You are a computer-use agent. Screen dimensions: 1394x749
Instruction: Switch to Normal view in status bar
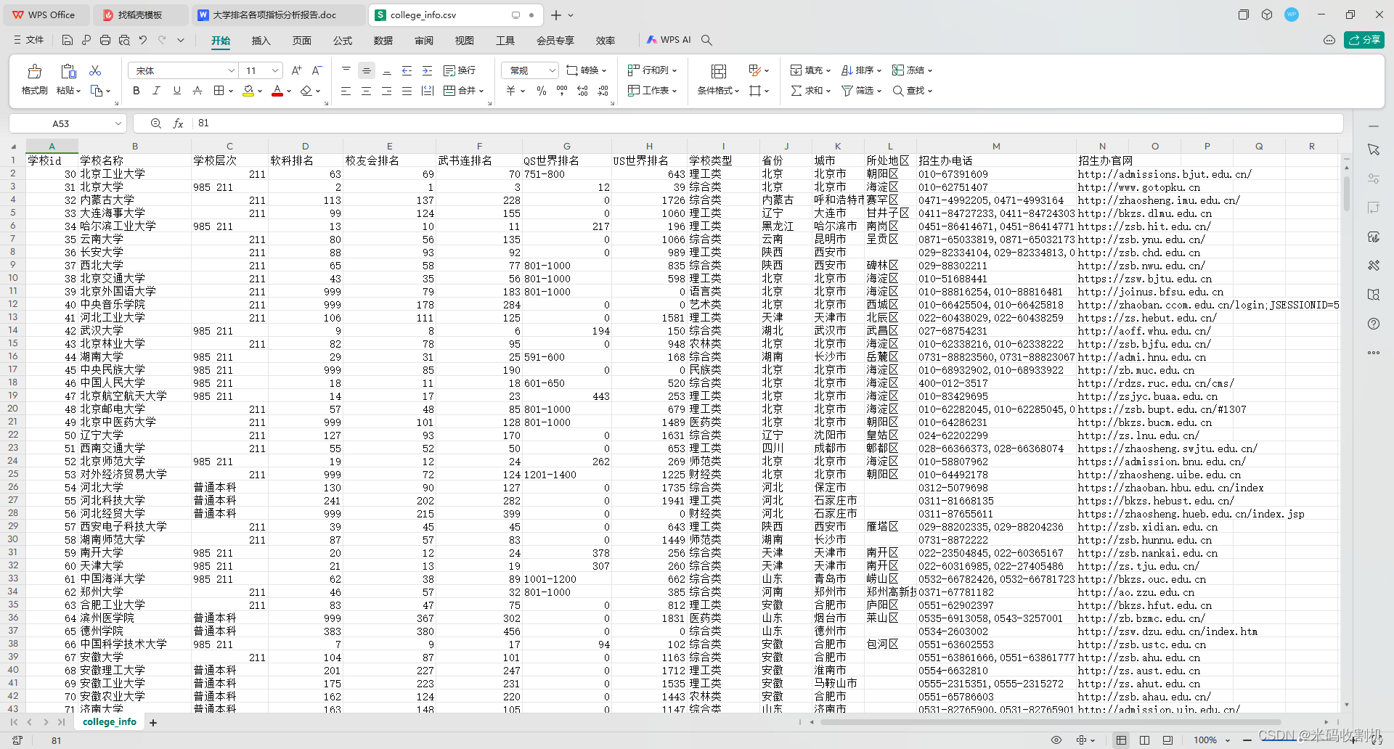pos(1122,740)
